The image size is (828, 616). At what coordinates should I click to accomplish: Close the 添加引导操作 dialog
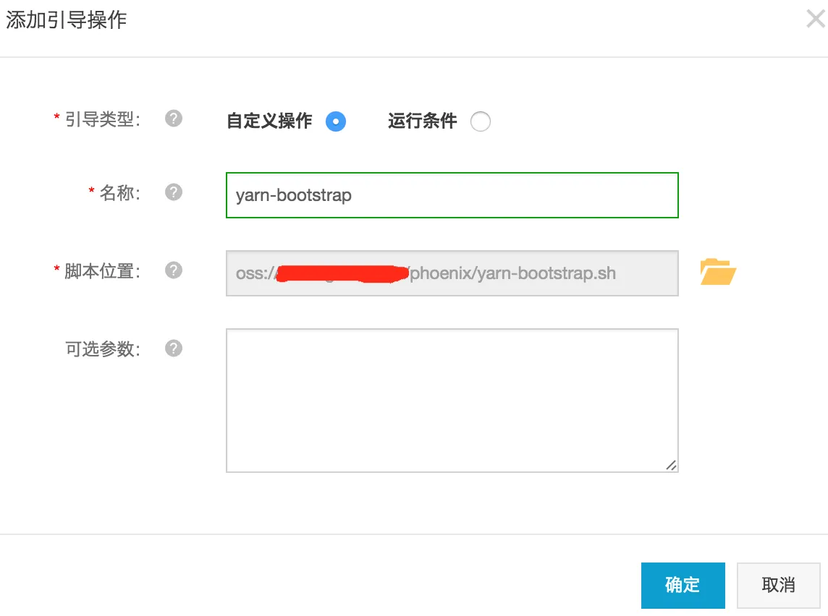pos(815,20)
